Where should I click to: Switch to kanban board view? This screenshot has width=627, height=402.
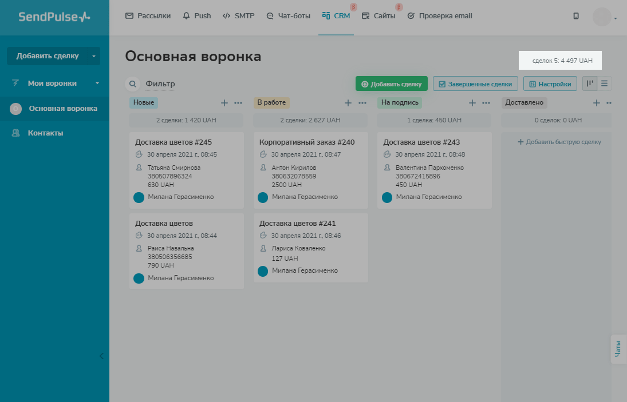pyautogui.click(x=590, y=84)
